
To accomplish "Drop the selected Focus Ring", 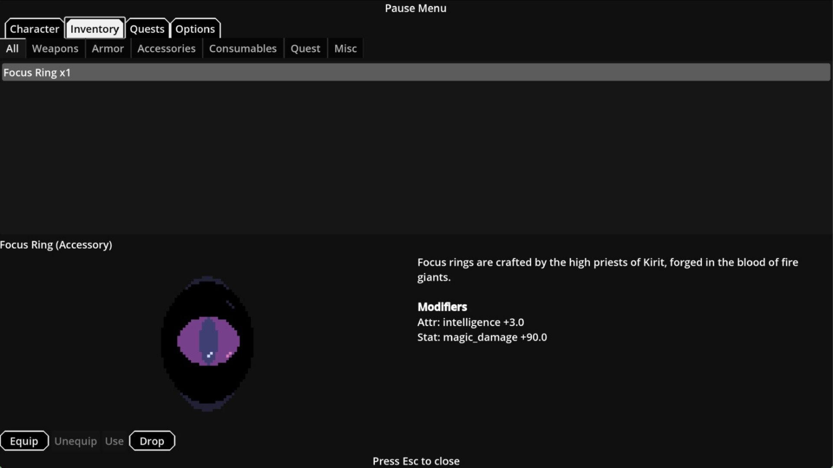I will pos(152,441).
